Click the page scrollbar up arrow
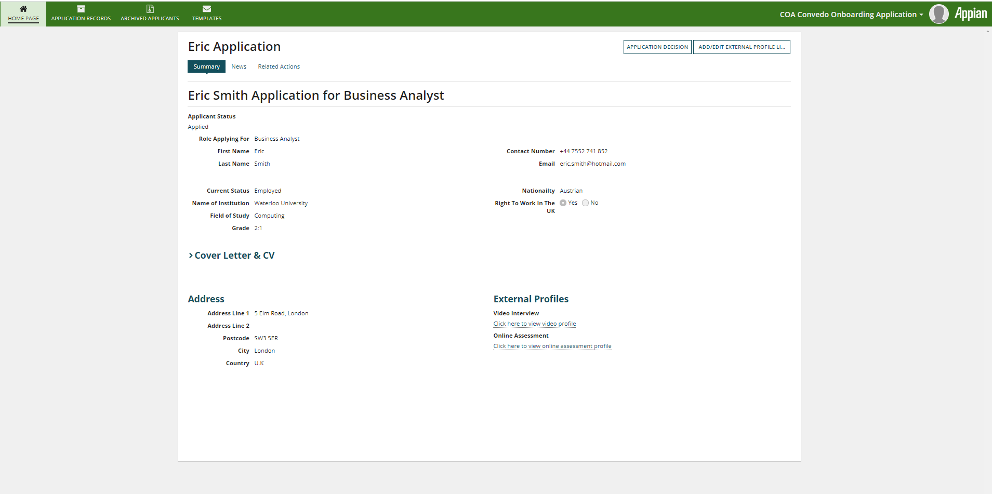992x494 pixels. [988, 32]
